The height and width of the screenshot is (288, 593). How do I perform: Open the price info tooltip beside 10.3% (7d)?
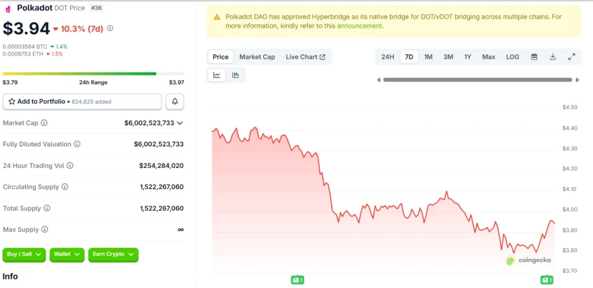110,28
